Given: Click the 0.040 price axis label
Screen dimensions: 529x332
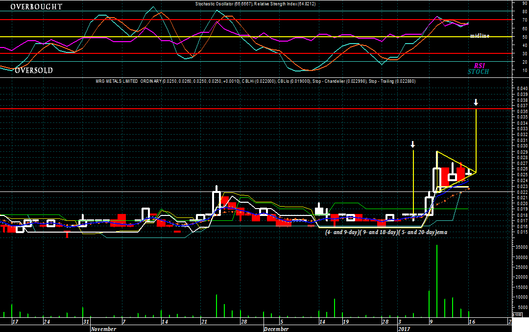Looking at the screenshot, I should pyautogui.click(x=522, y=89).
